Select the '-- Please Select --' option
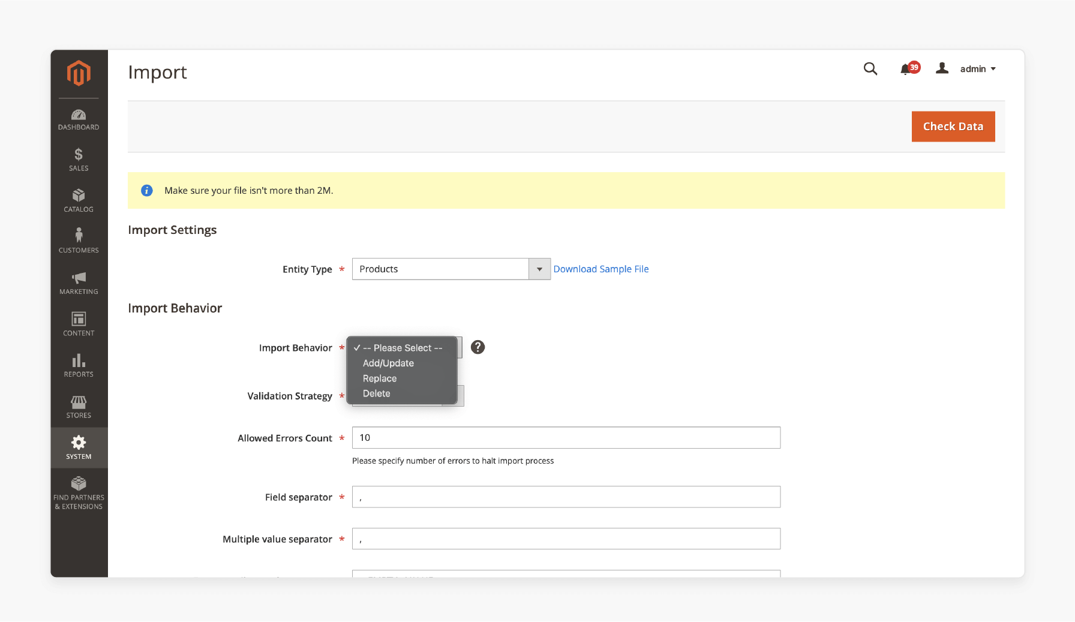Screen dimensions: 1075x622 point(402,348)
